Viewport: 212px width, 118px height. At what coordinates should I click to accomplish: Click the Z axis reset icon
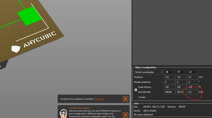[x=194, y=72]
